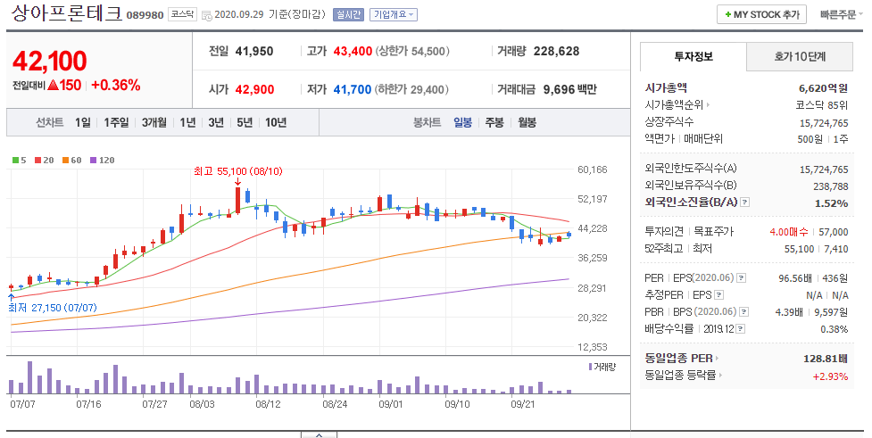Click the 최고 55,100 (08/10) chart marker
The width and height of the screenshot is (872, 438).
[238, 172]
